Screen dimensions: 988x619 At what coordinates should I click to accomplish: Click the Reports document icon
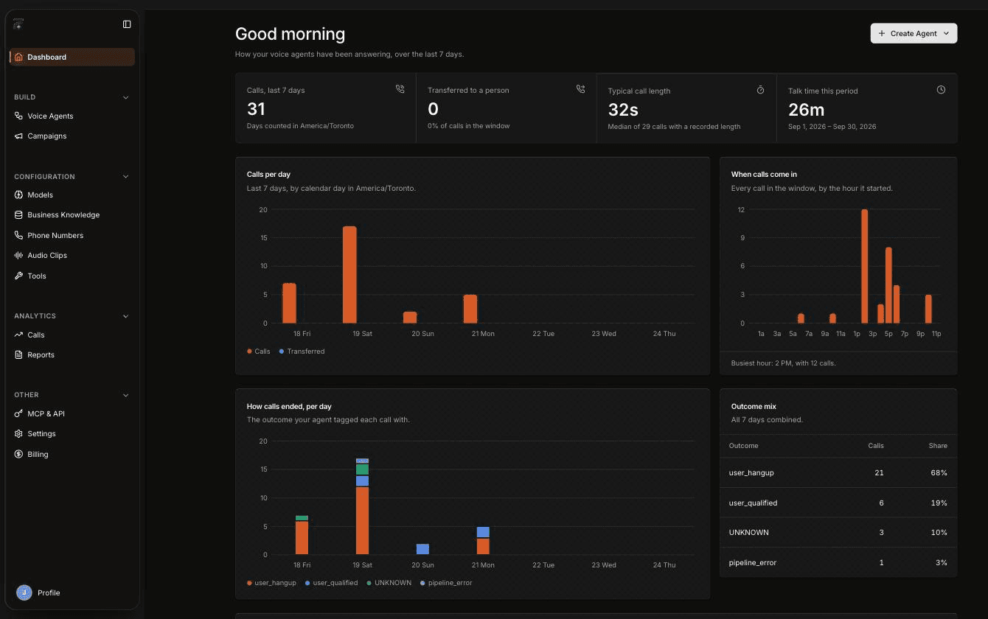coord(19,354)
